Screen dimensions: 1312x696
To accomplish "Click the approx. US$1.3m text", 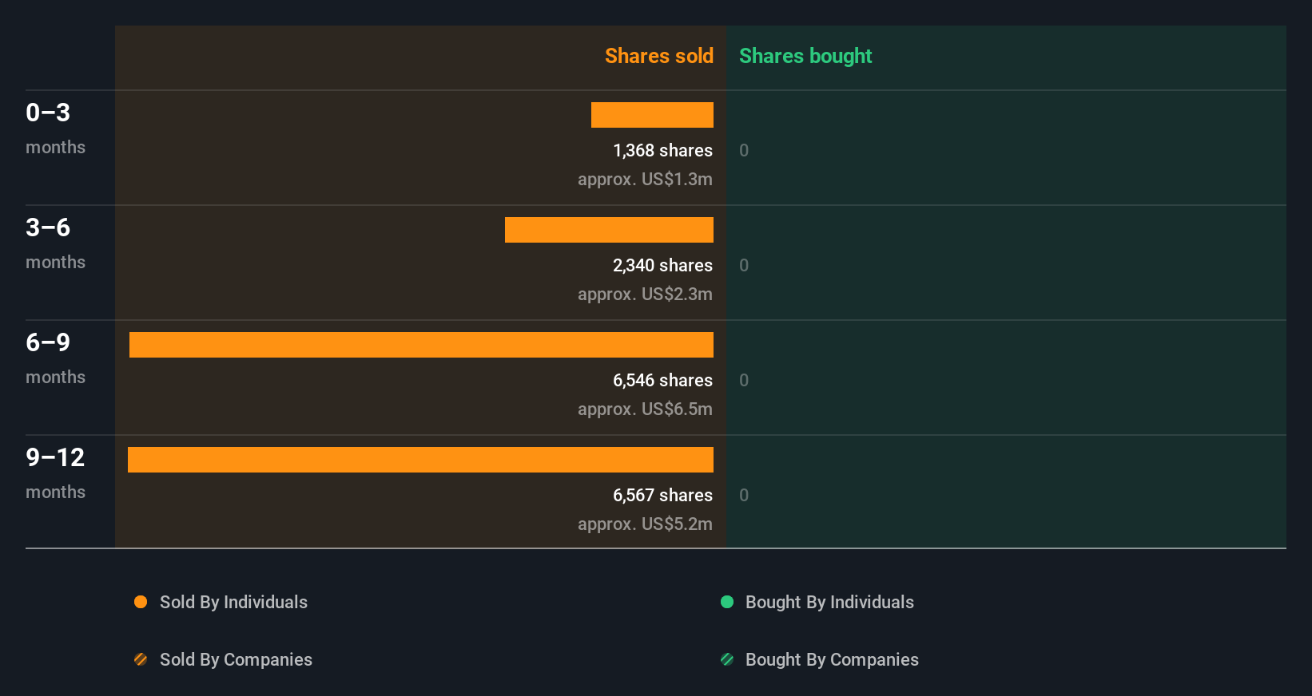I will tap(645, 179).
